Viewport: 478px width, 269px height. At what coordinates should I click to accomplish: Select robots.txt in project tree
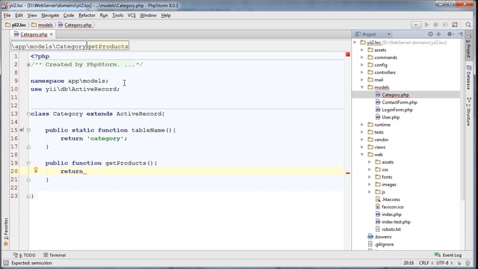point(391,229)
